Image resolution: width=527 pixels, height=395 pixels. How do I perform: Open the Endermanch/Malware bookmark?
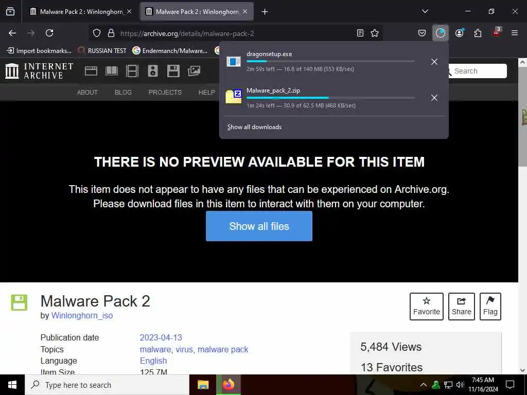tap(170, 51)
